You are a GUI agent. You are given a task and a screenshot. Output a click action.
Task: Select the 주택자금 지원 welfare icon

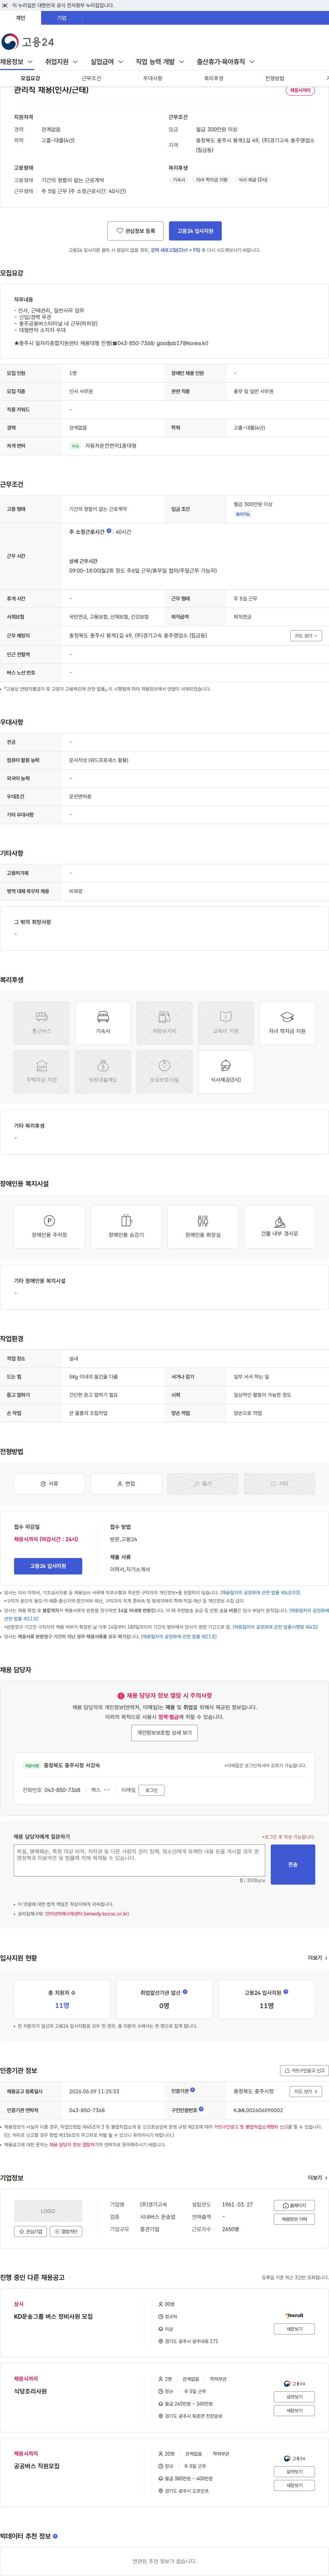(42, 1072)
